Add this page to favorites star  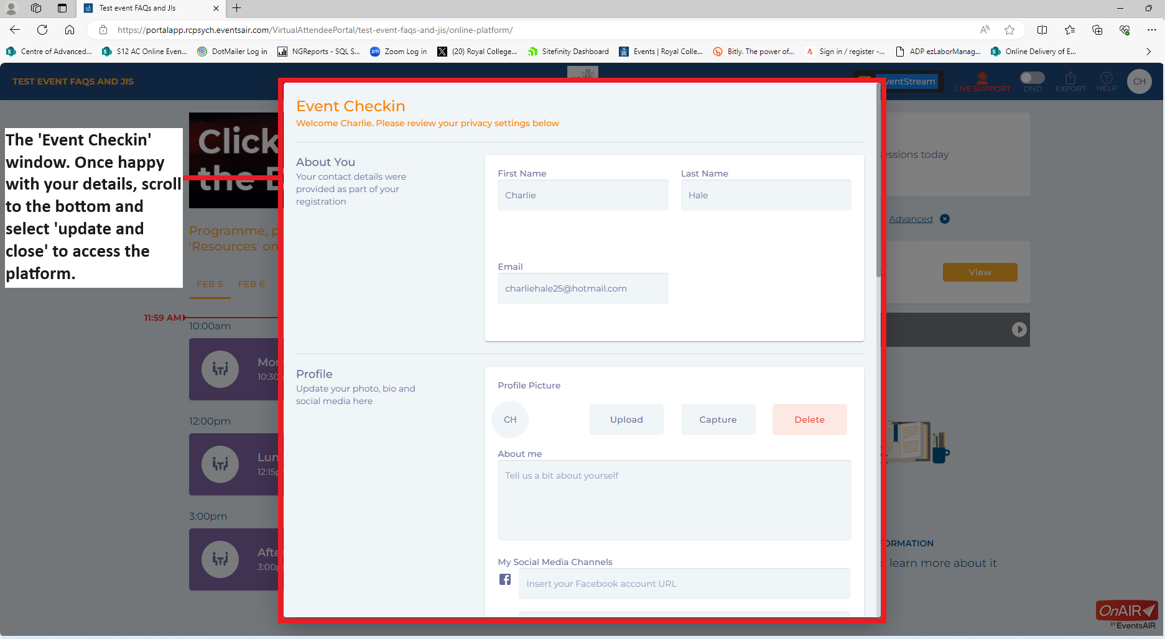[1010, 30]
